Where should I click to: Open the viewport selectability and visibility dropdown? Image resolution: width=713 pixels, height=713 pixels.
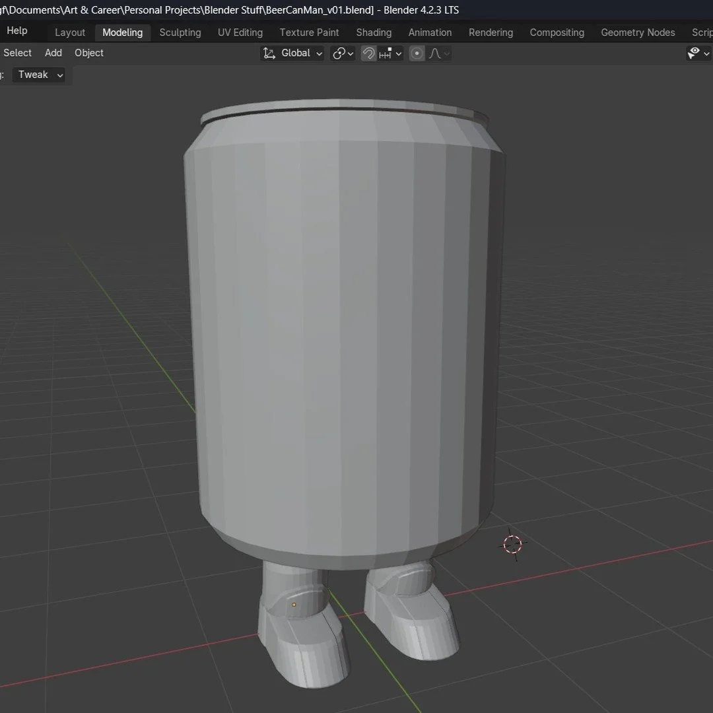point(698,53)
